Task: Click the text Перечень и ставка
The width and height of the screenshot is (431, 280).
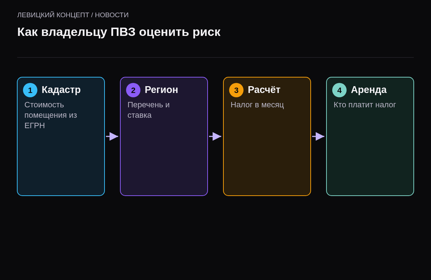Action: [149, 110]
